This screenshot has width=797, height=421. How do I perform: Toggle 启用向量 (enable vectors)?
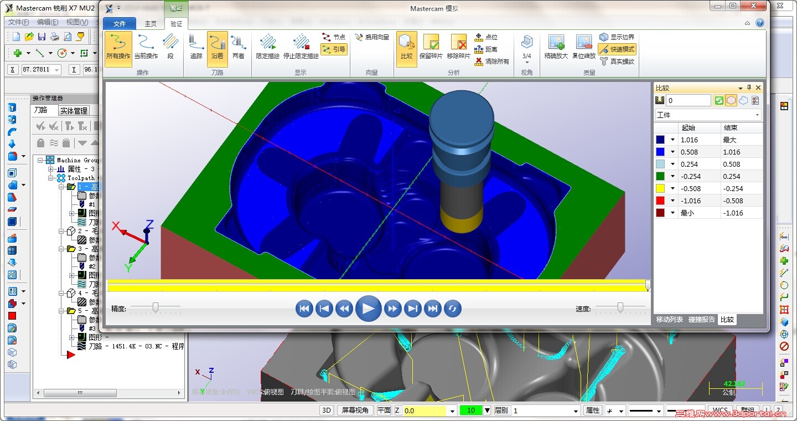coord(372,37)
